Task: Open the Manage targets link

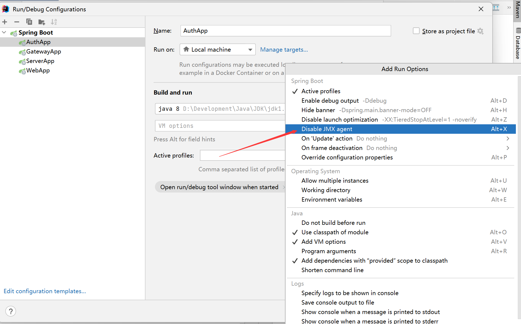Action: click(284, 50)
